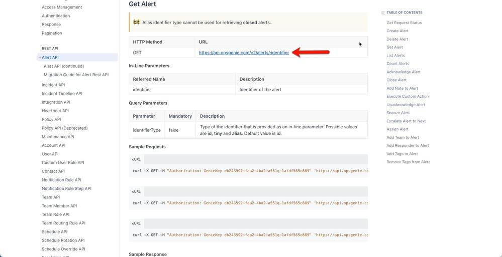Jump to Execute Custom Action section
This screenshot has height=257, width=502.
click(408, 96)
